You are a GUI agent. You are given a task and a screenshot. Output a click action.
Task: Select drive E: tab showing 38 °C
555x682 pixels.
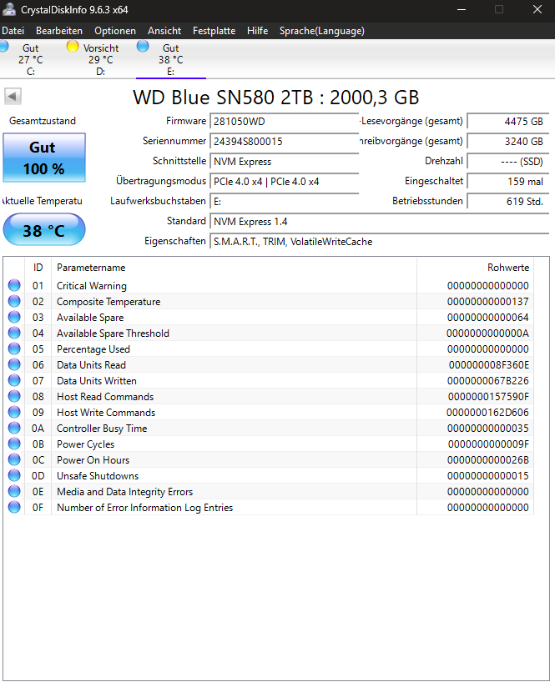[170, 59]
